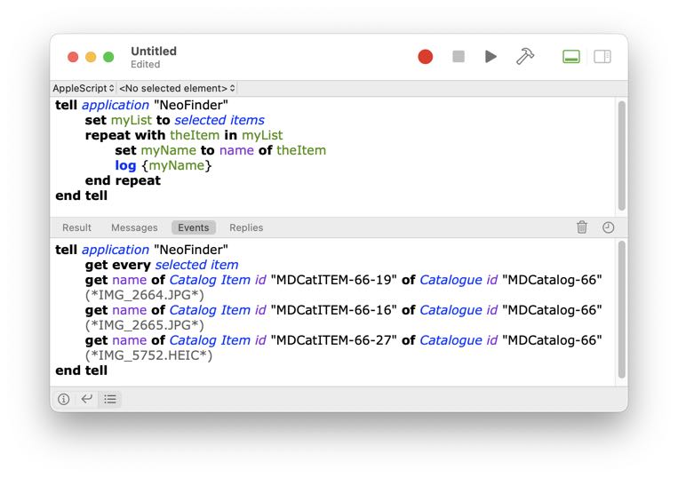Toggle the bottom log pane view
The width and height of the screenshot is (678, 478).
[570, 57]
